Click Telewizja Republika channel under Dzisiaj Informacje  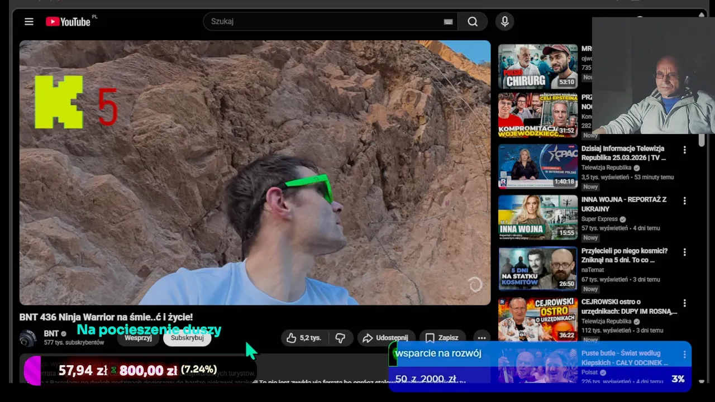click(606, 167)
